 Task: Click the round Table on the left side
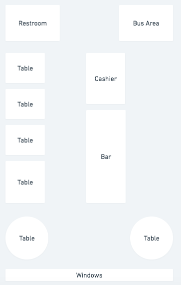coord(27,238)
